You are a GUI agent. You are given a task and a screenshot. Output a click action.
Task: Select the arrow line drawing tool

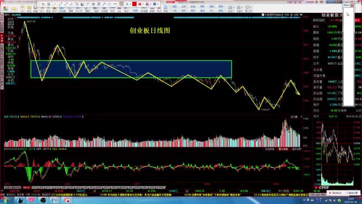point(66,4)
